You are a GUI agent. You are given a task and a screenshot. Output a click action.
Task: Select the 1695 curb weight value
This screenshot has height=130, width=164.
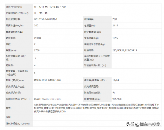115,38
